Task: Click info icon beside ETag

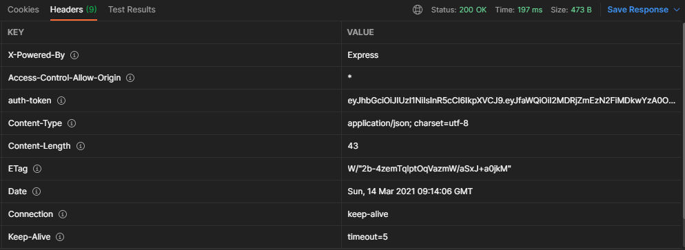Action: pos(37,169)
